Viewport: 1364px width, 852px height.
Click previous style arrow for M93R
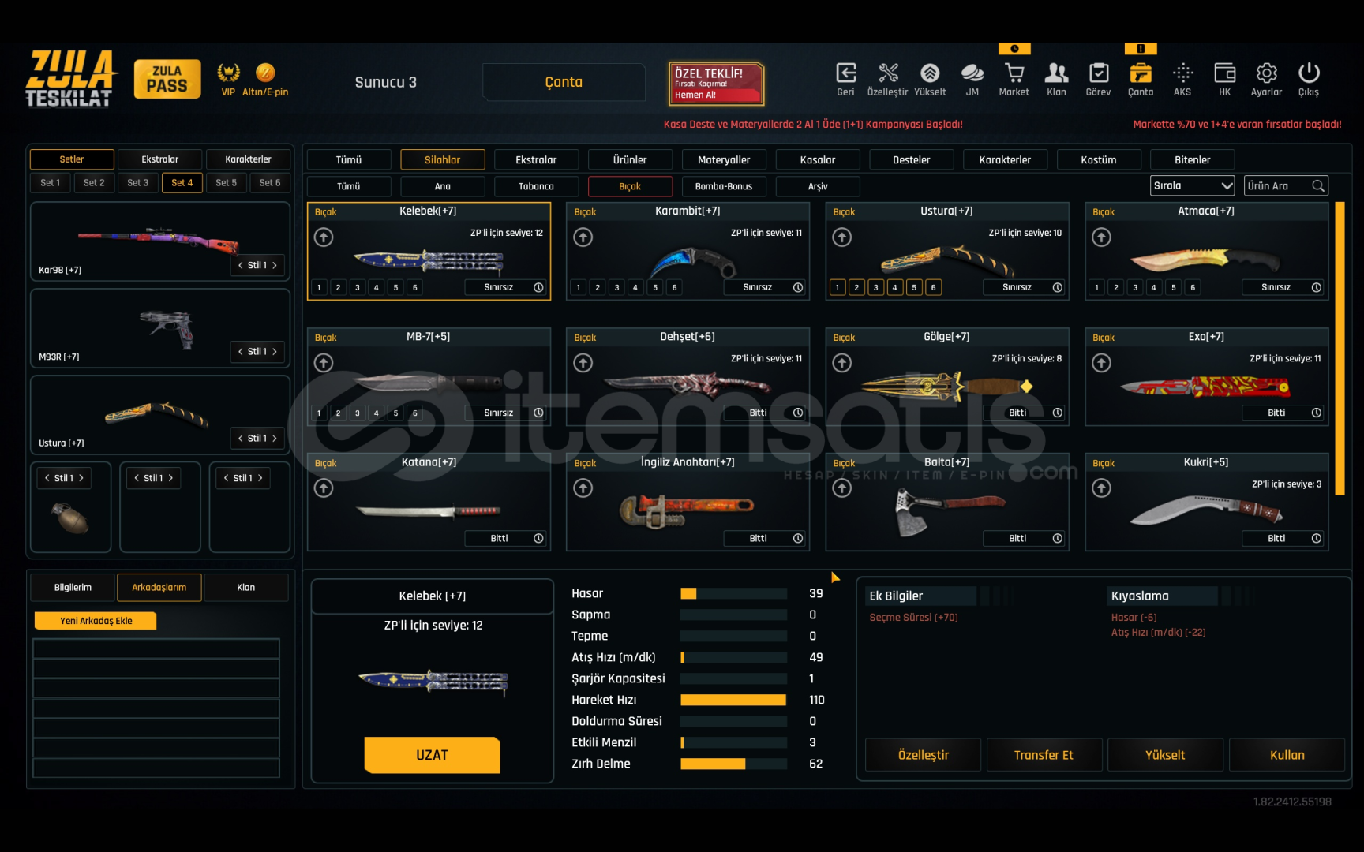pyautogui.click(x=241, y=352)
